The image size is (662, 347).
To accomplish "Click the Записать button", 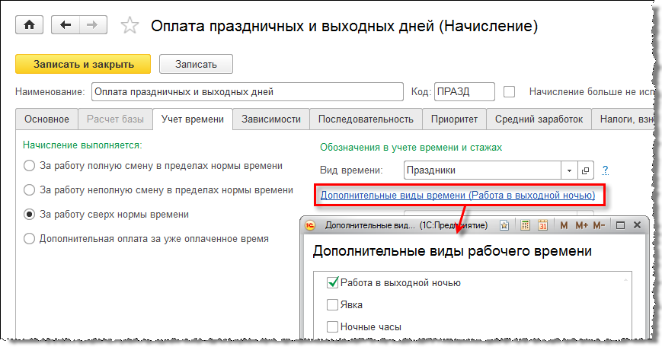I will point(196,64).
